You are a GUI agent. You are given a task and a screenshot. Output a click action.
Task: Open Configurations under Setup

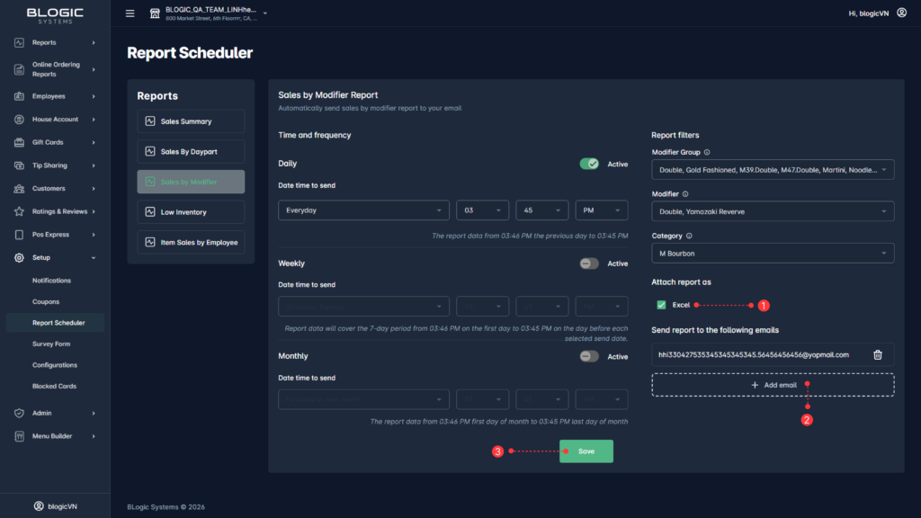click(x=55, y=365)
